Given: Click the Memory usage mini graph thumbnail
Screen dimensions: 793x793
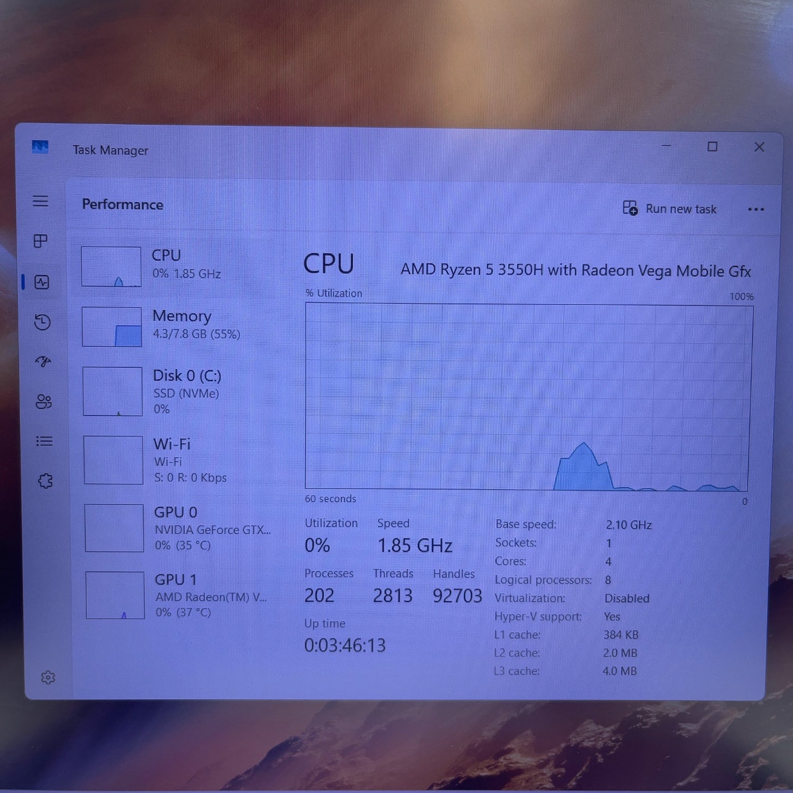Looking at the screenshot, I should [112, 327].
